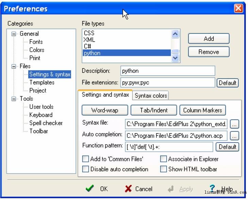
Task: Collapse the General tree node
Action: click(14, 34)
